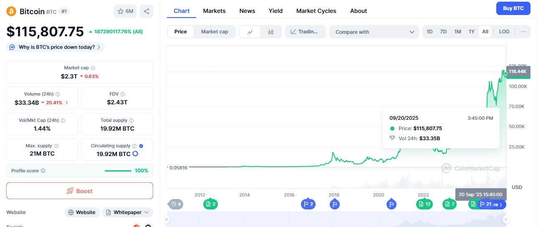538x227 pixels.
Task: Open the chart more options ellipsis
Action: [x=523, y=32]
